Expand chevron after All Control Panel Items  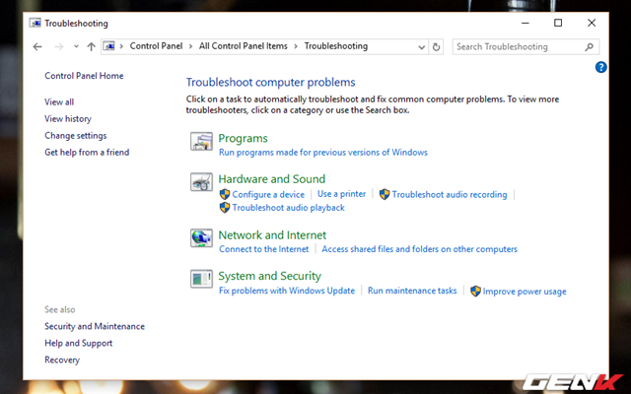tap(296, 46)
